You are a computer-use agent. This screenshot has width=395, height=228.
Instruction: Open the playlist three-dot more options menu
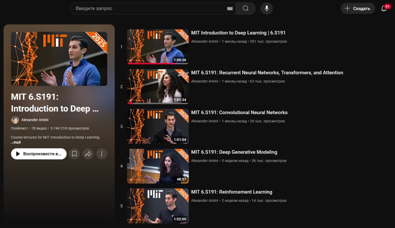(102, 154)
